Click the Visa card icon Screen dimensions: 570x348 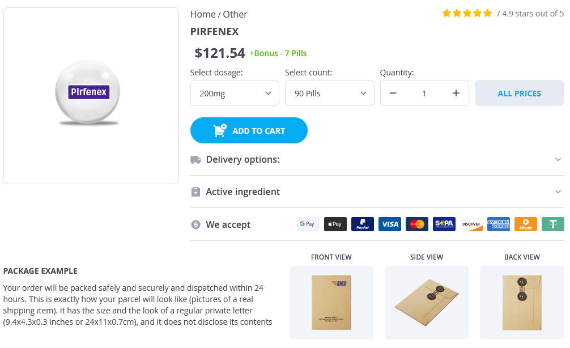point(390,224)
